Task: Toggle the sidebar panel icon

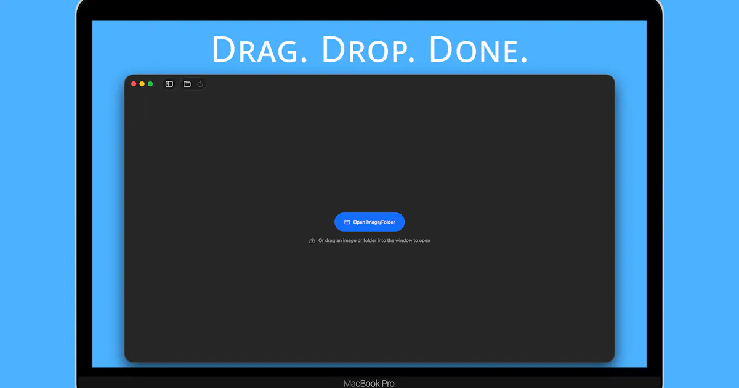Action: (x=169, y=84)
